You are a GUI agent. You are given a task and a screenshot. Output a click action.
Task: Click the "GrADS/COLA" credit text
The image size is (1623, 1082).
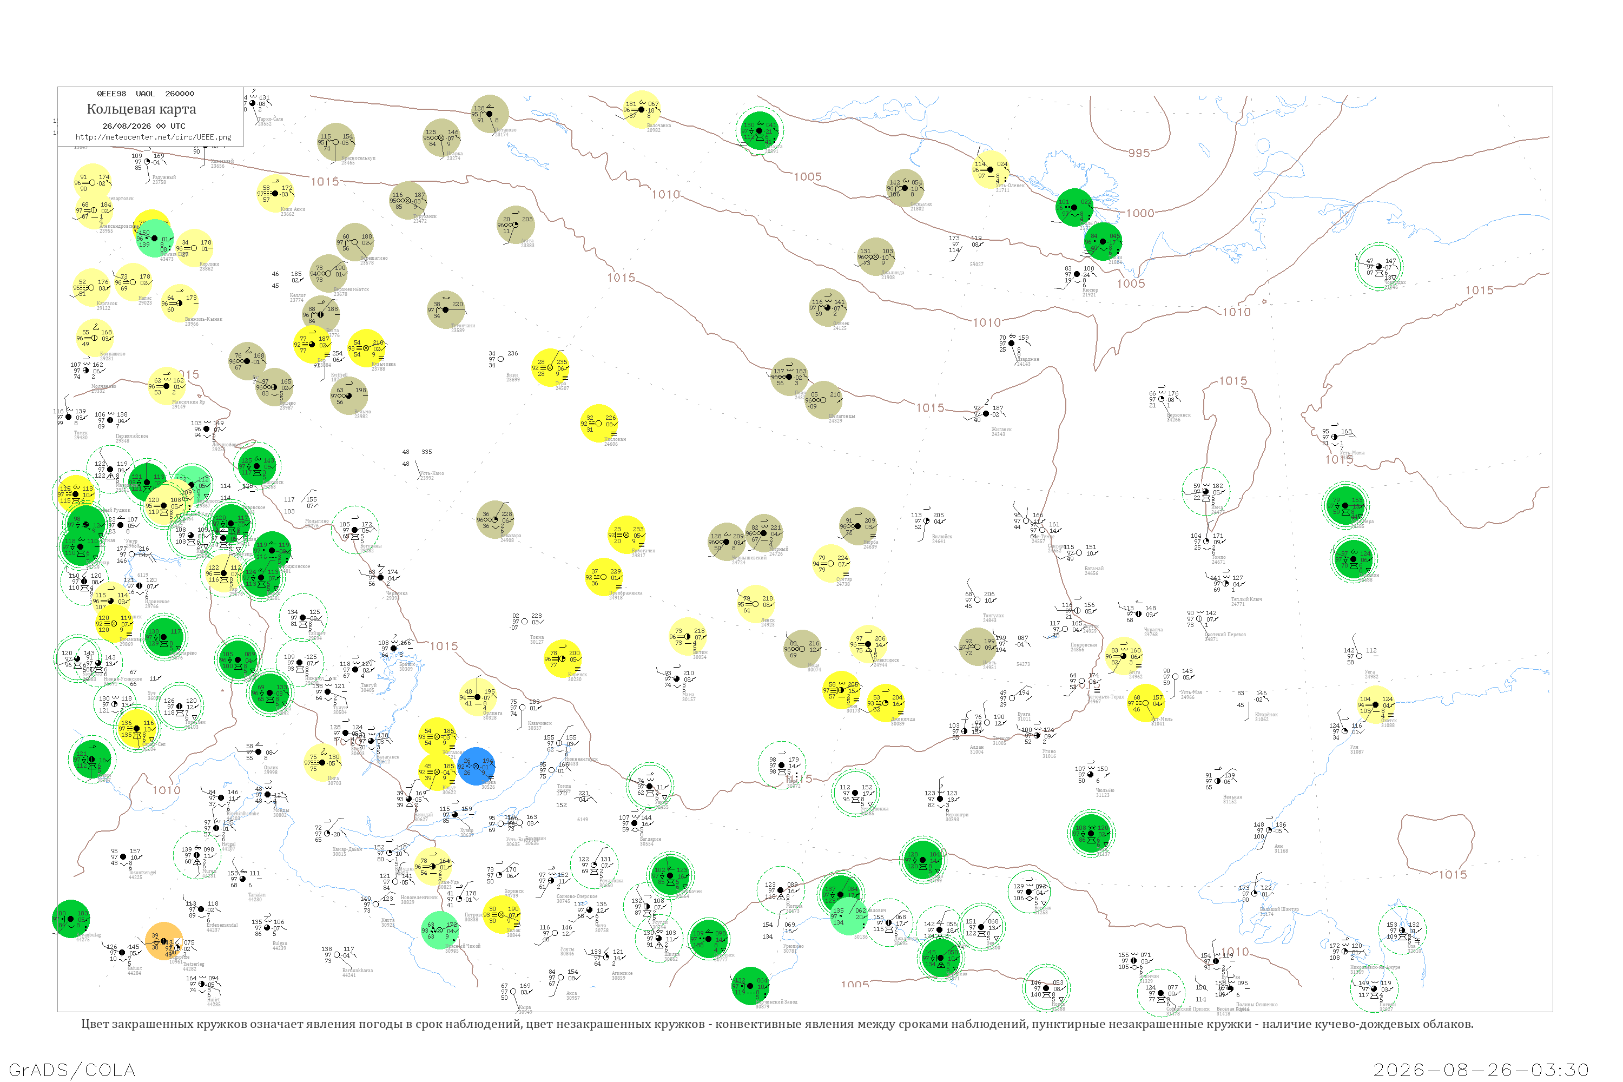[x=72, y=1070]
